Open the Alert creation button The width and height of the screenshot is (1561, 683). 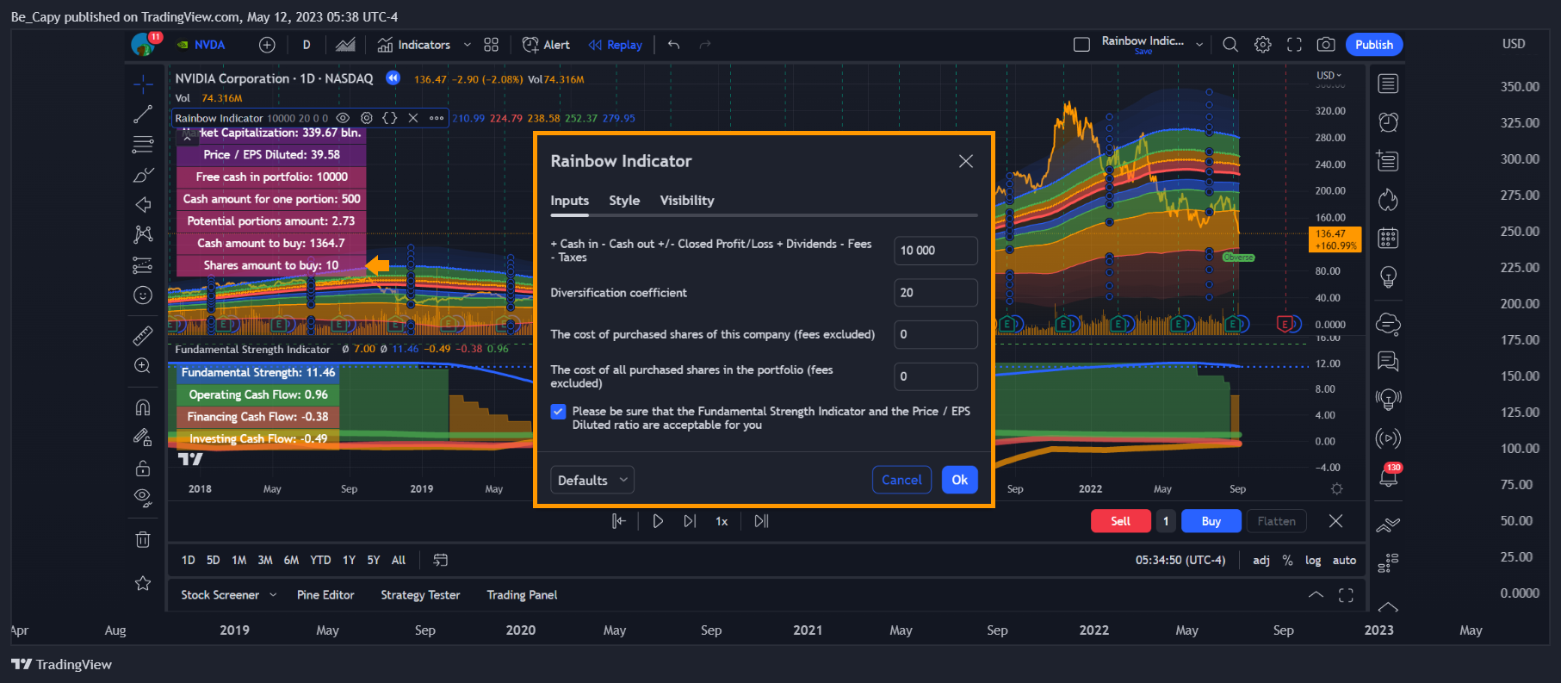click(546, 45)
